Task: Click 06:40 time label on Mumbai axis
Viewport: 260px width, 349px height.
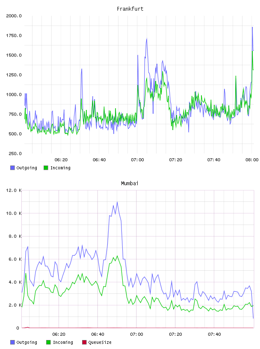Action: [x=98, y=334]
